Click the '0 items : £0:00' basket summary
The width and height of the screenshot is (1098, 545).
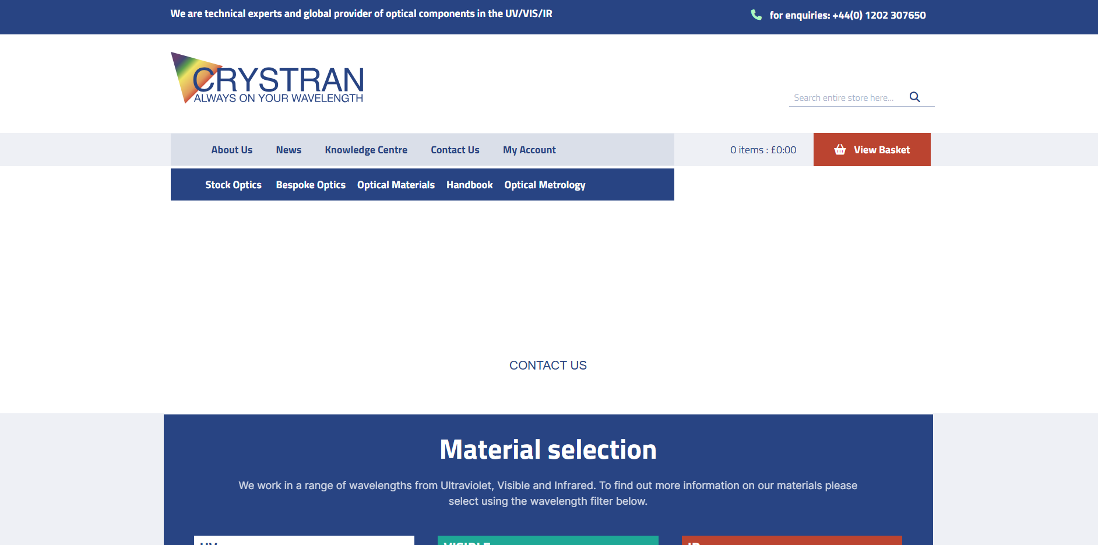763,150
